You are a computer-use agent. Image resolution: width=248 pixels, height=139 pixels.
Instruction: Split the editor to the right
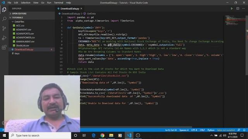click(238, 8)
